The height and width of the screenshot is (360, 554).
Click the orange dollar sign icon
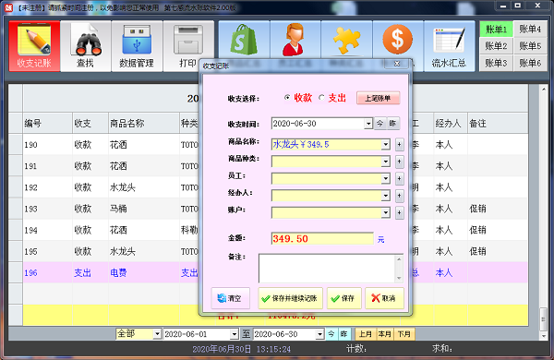pyautogui.click(x=397, y=39)
